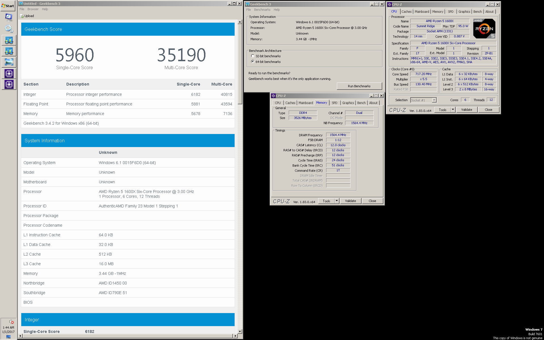The width and height of the screenshot is (544, 340).
Task: Switch to first CPU-Z taskbar button
Action: pyautogui.click(x=9, y=74)
